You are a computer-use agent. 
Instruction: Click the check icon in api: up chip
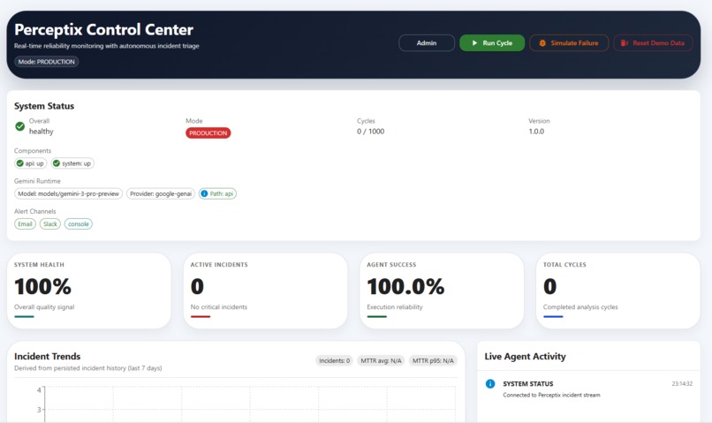point(20,163)
